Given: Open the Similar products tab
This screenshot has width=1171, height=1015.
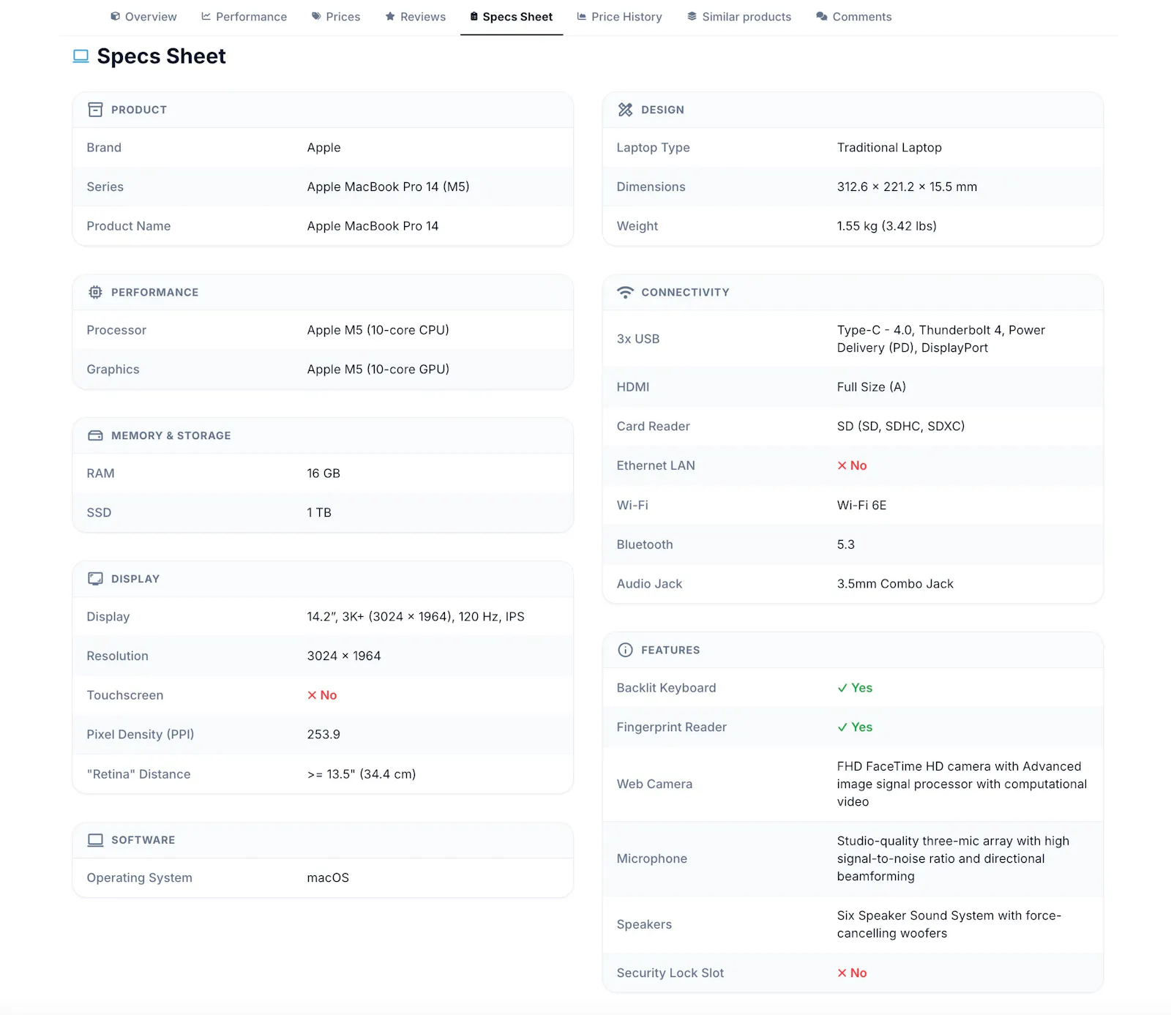Looking at the screenshot, I should [739, 17].
